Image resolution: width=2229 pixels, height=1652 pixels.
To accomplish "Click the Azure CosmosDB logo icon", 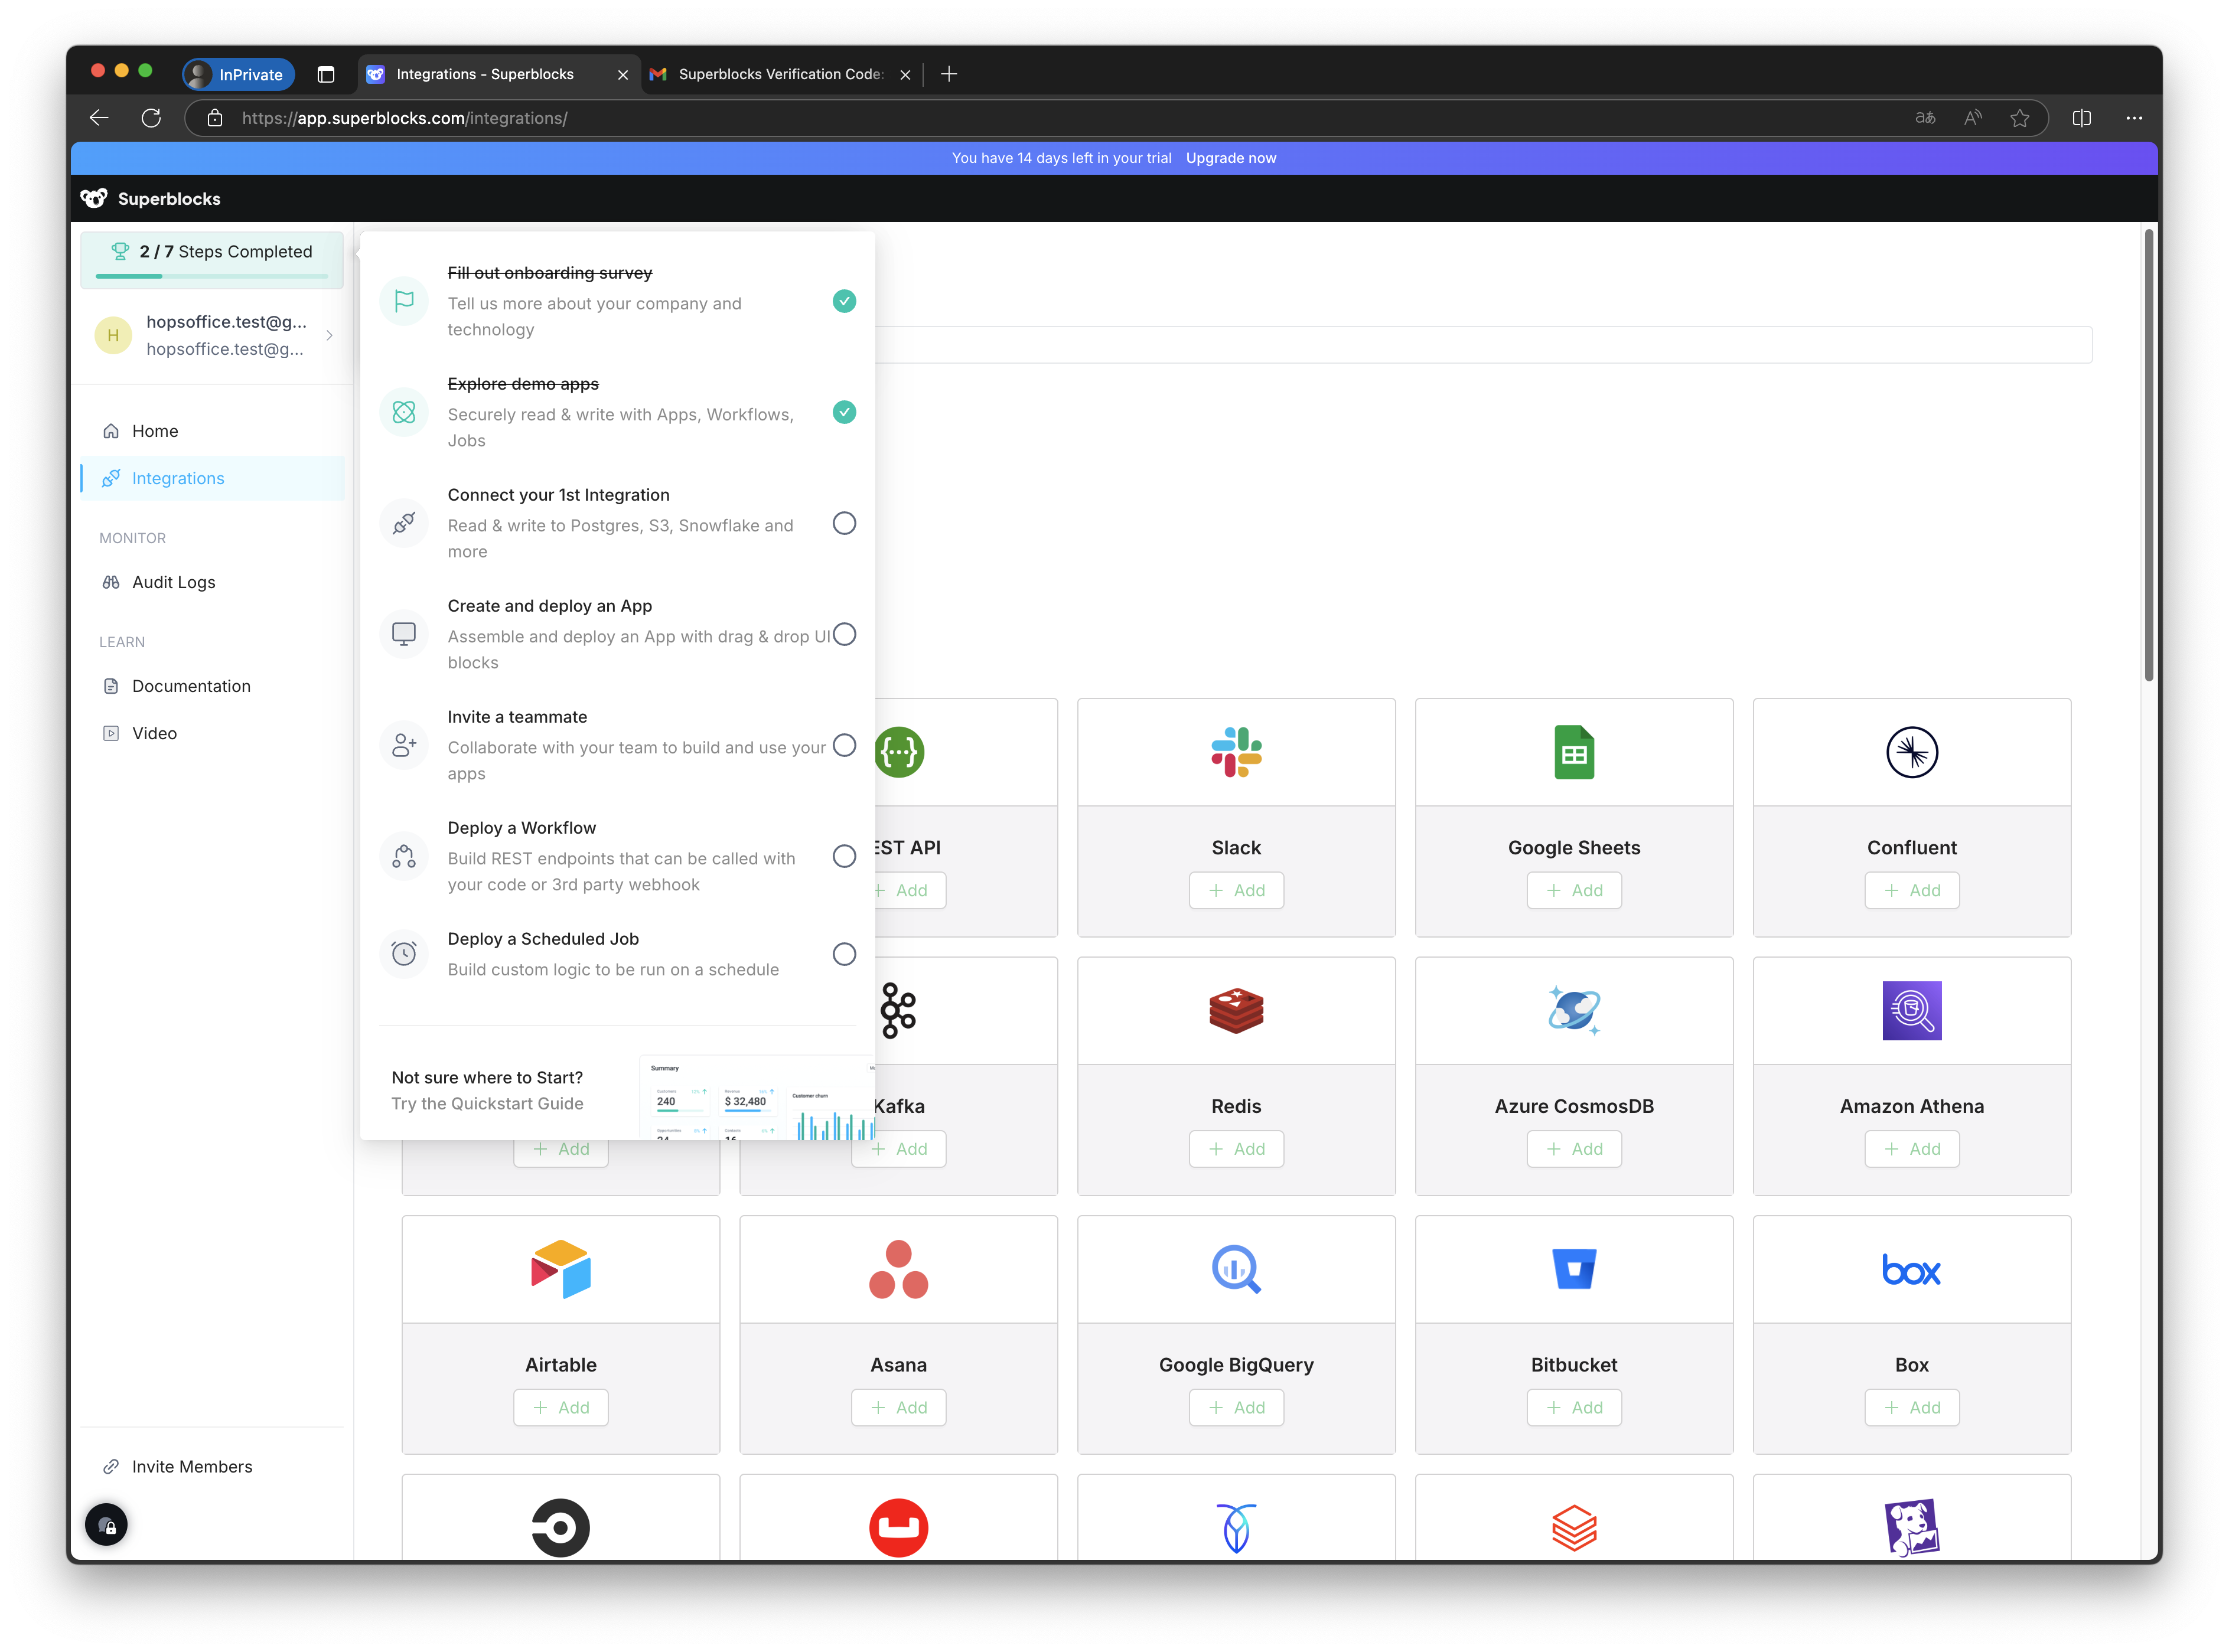I will pos(1573,1011).
